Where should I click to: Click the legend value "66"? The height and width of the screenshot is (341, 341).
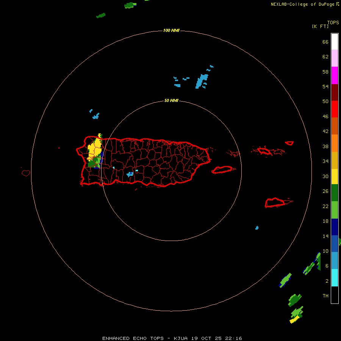pos(325,42)
